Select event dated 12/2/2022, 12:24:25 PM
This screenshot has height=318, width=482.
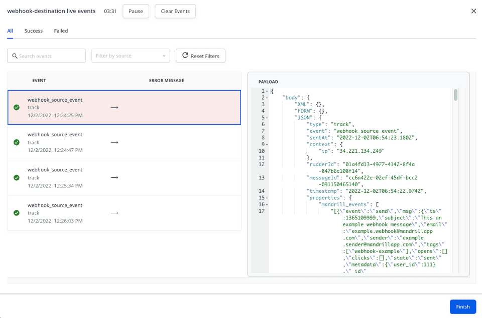click(x=124, y=107)
